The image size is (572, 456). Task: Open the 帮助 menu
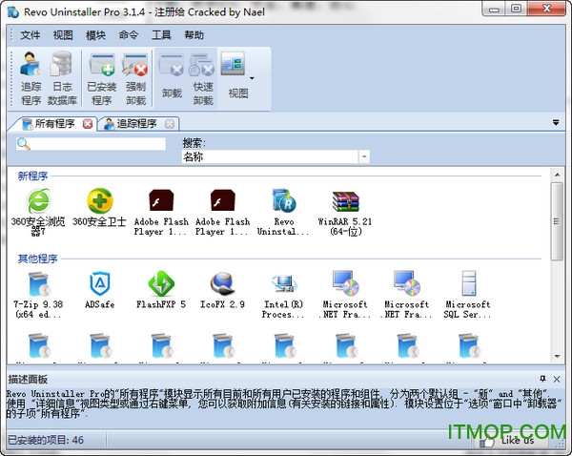click(194, 35)
